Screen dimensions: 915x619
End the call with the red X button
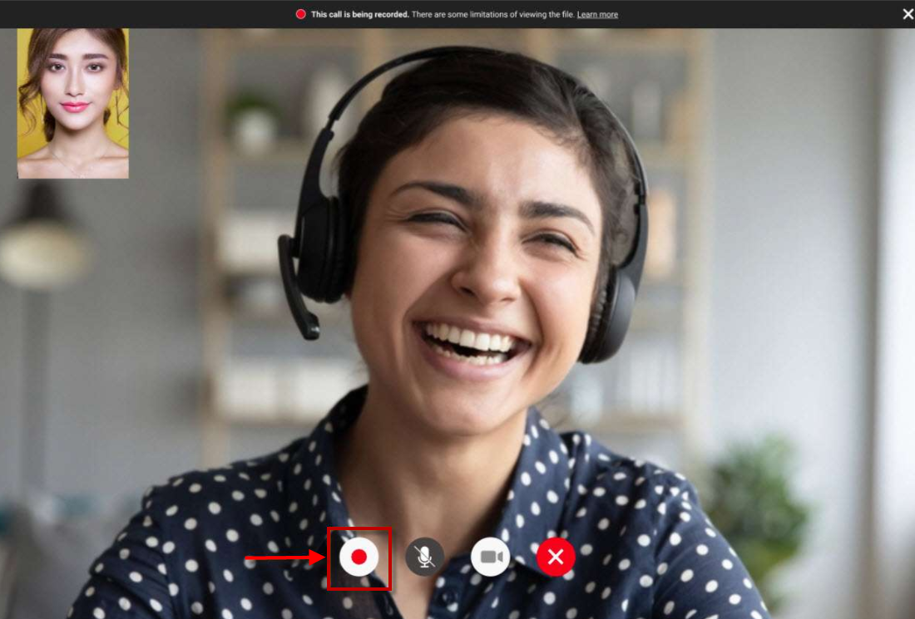[x=556, y=557]
